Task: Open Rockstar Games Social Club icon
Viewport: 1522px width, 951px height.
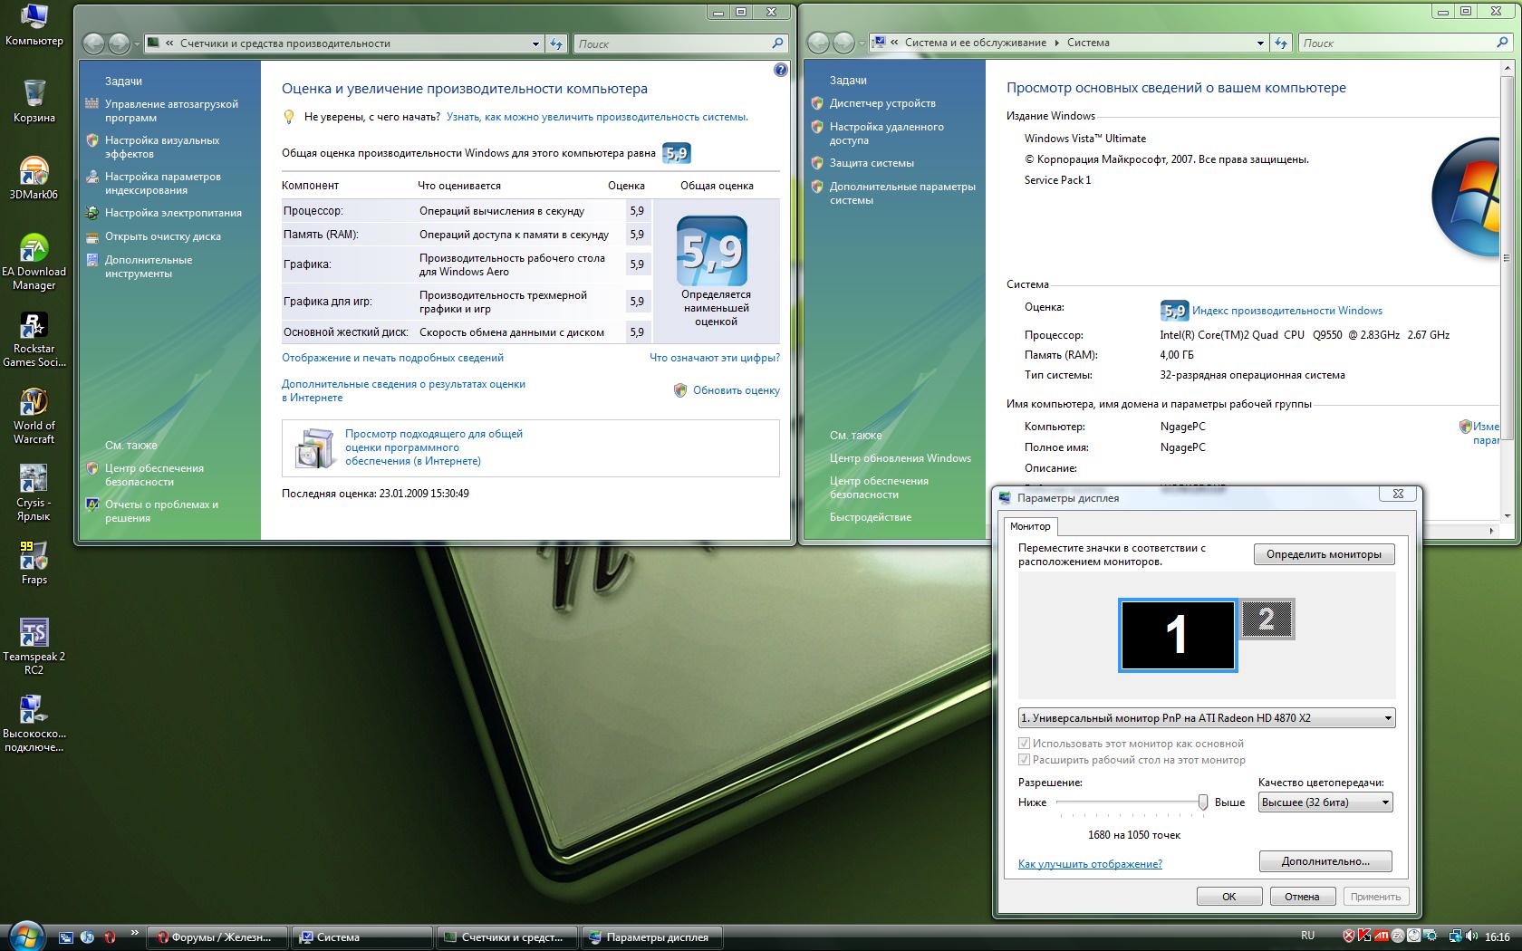Action: [34, 338]
